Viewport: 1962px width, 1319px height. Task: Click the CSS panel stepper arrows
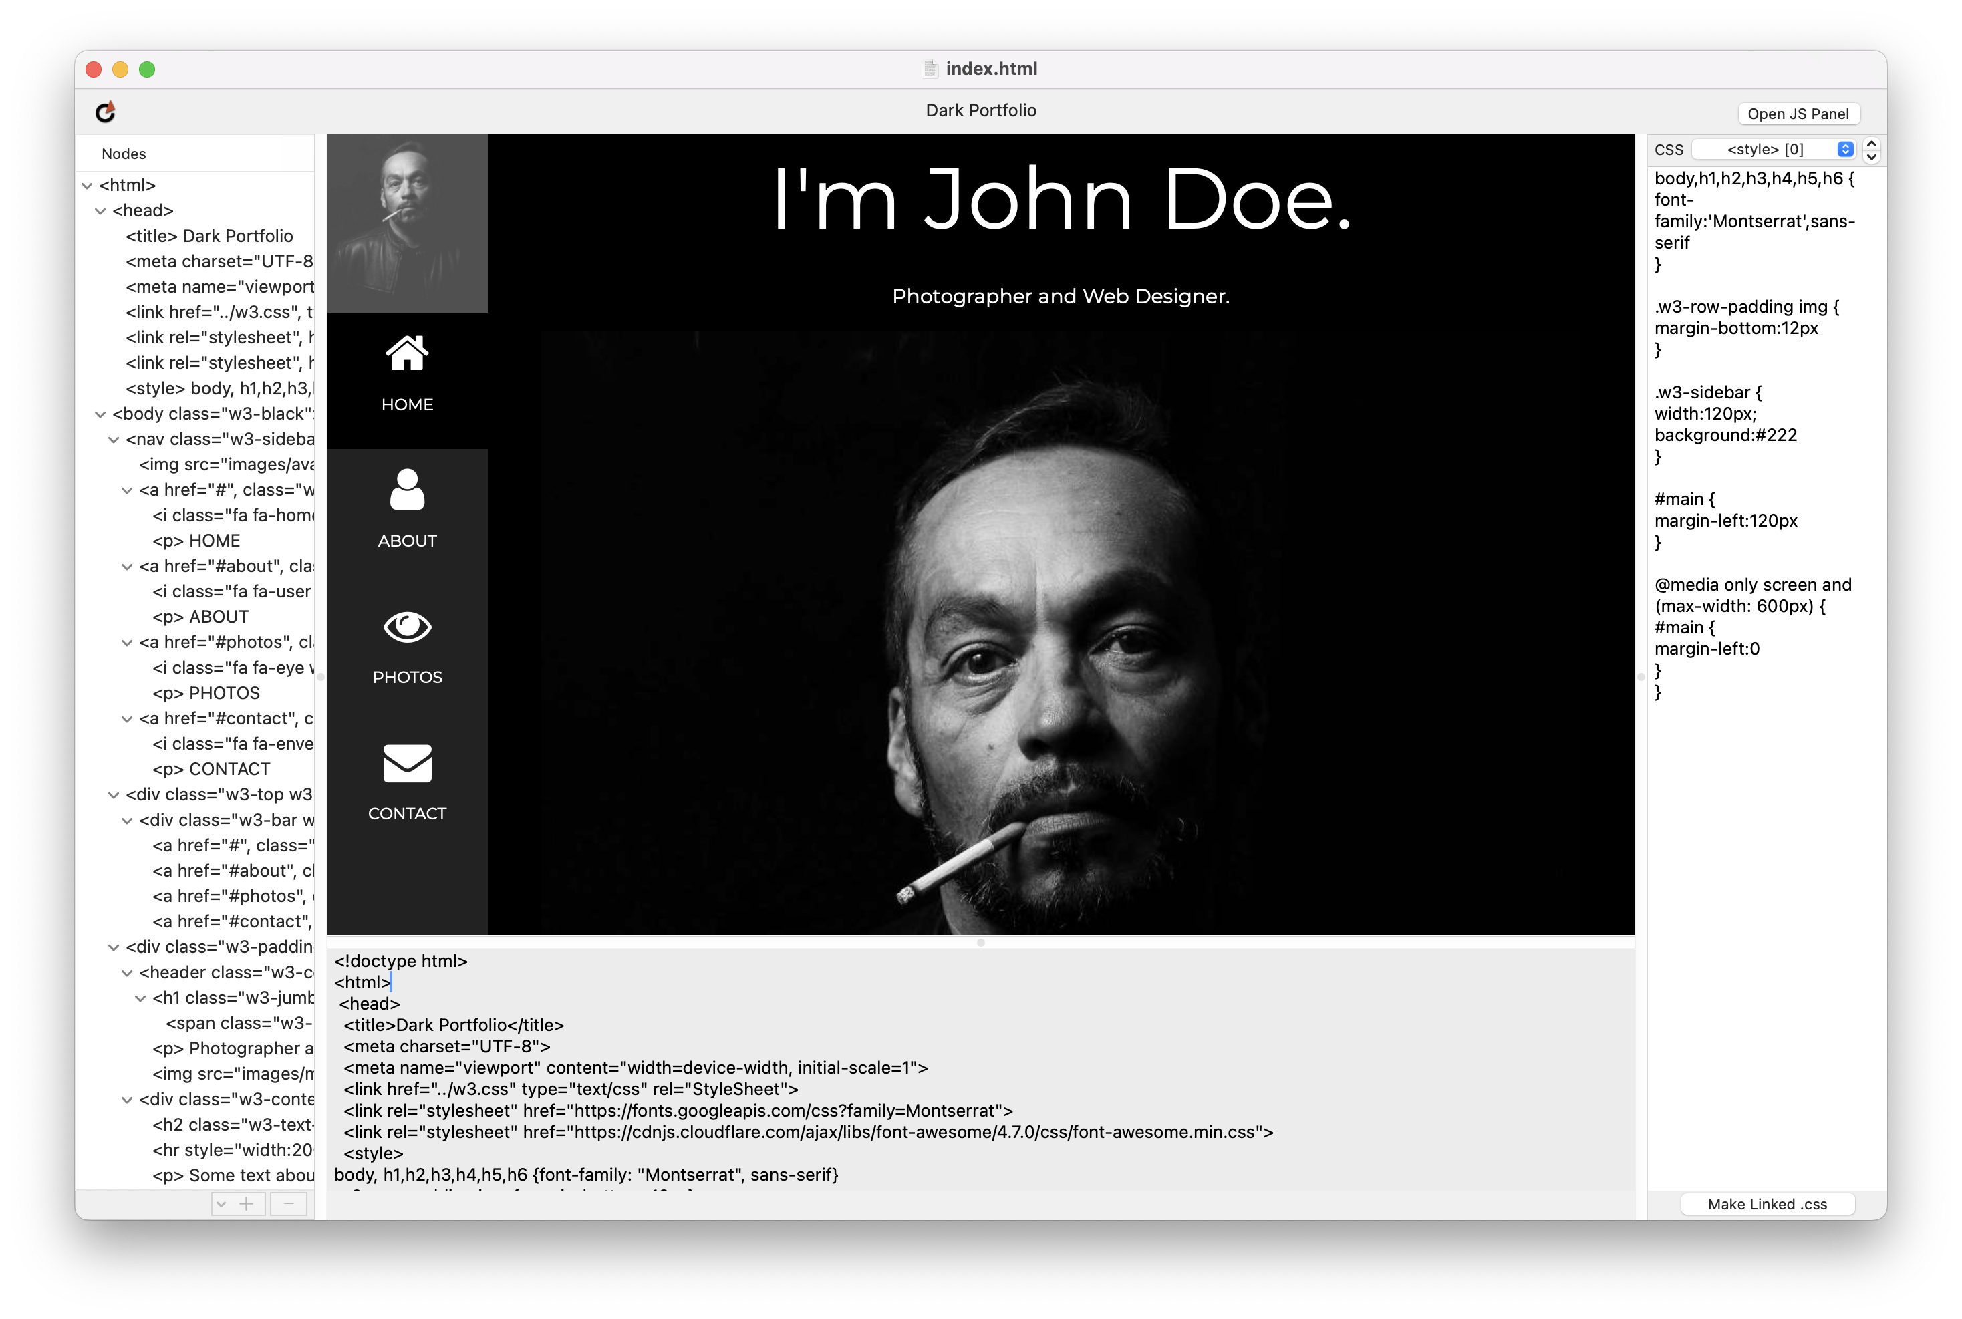[x=1872, y=150]
